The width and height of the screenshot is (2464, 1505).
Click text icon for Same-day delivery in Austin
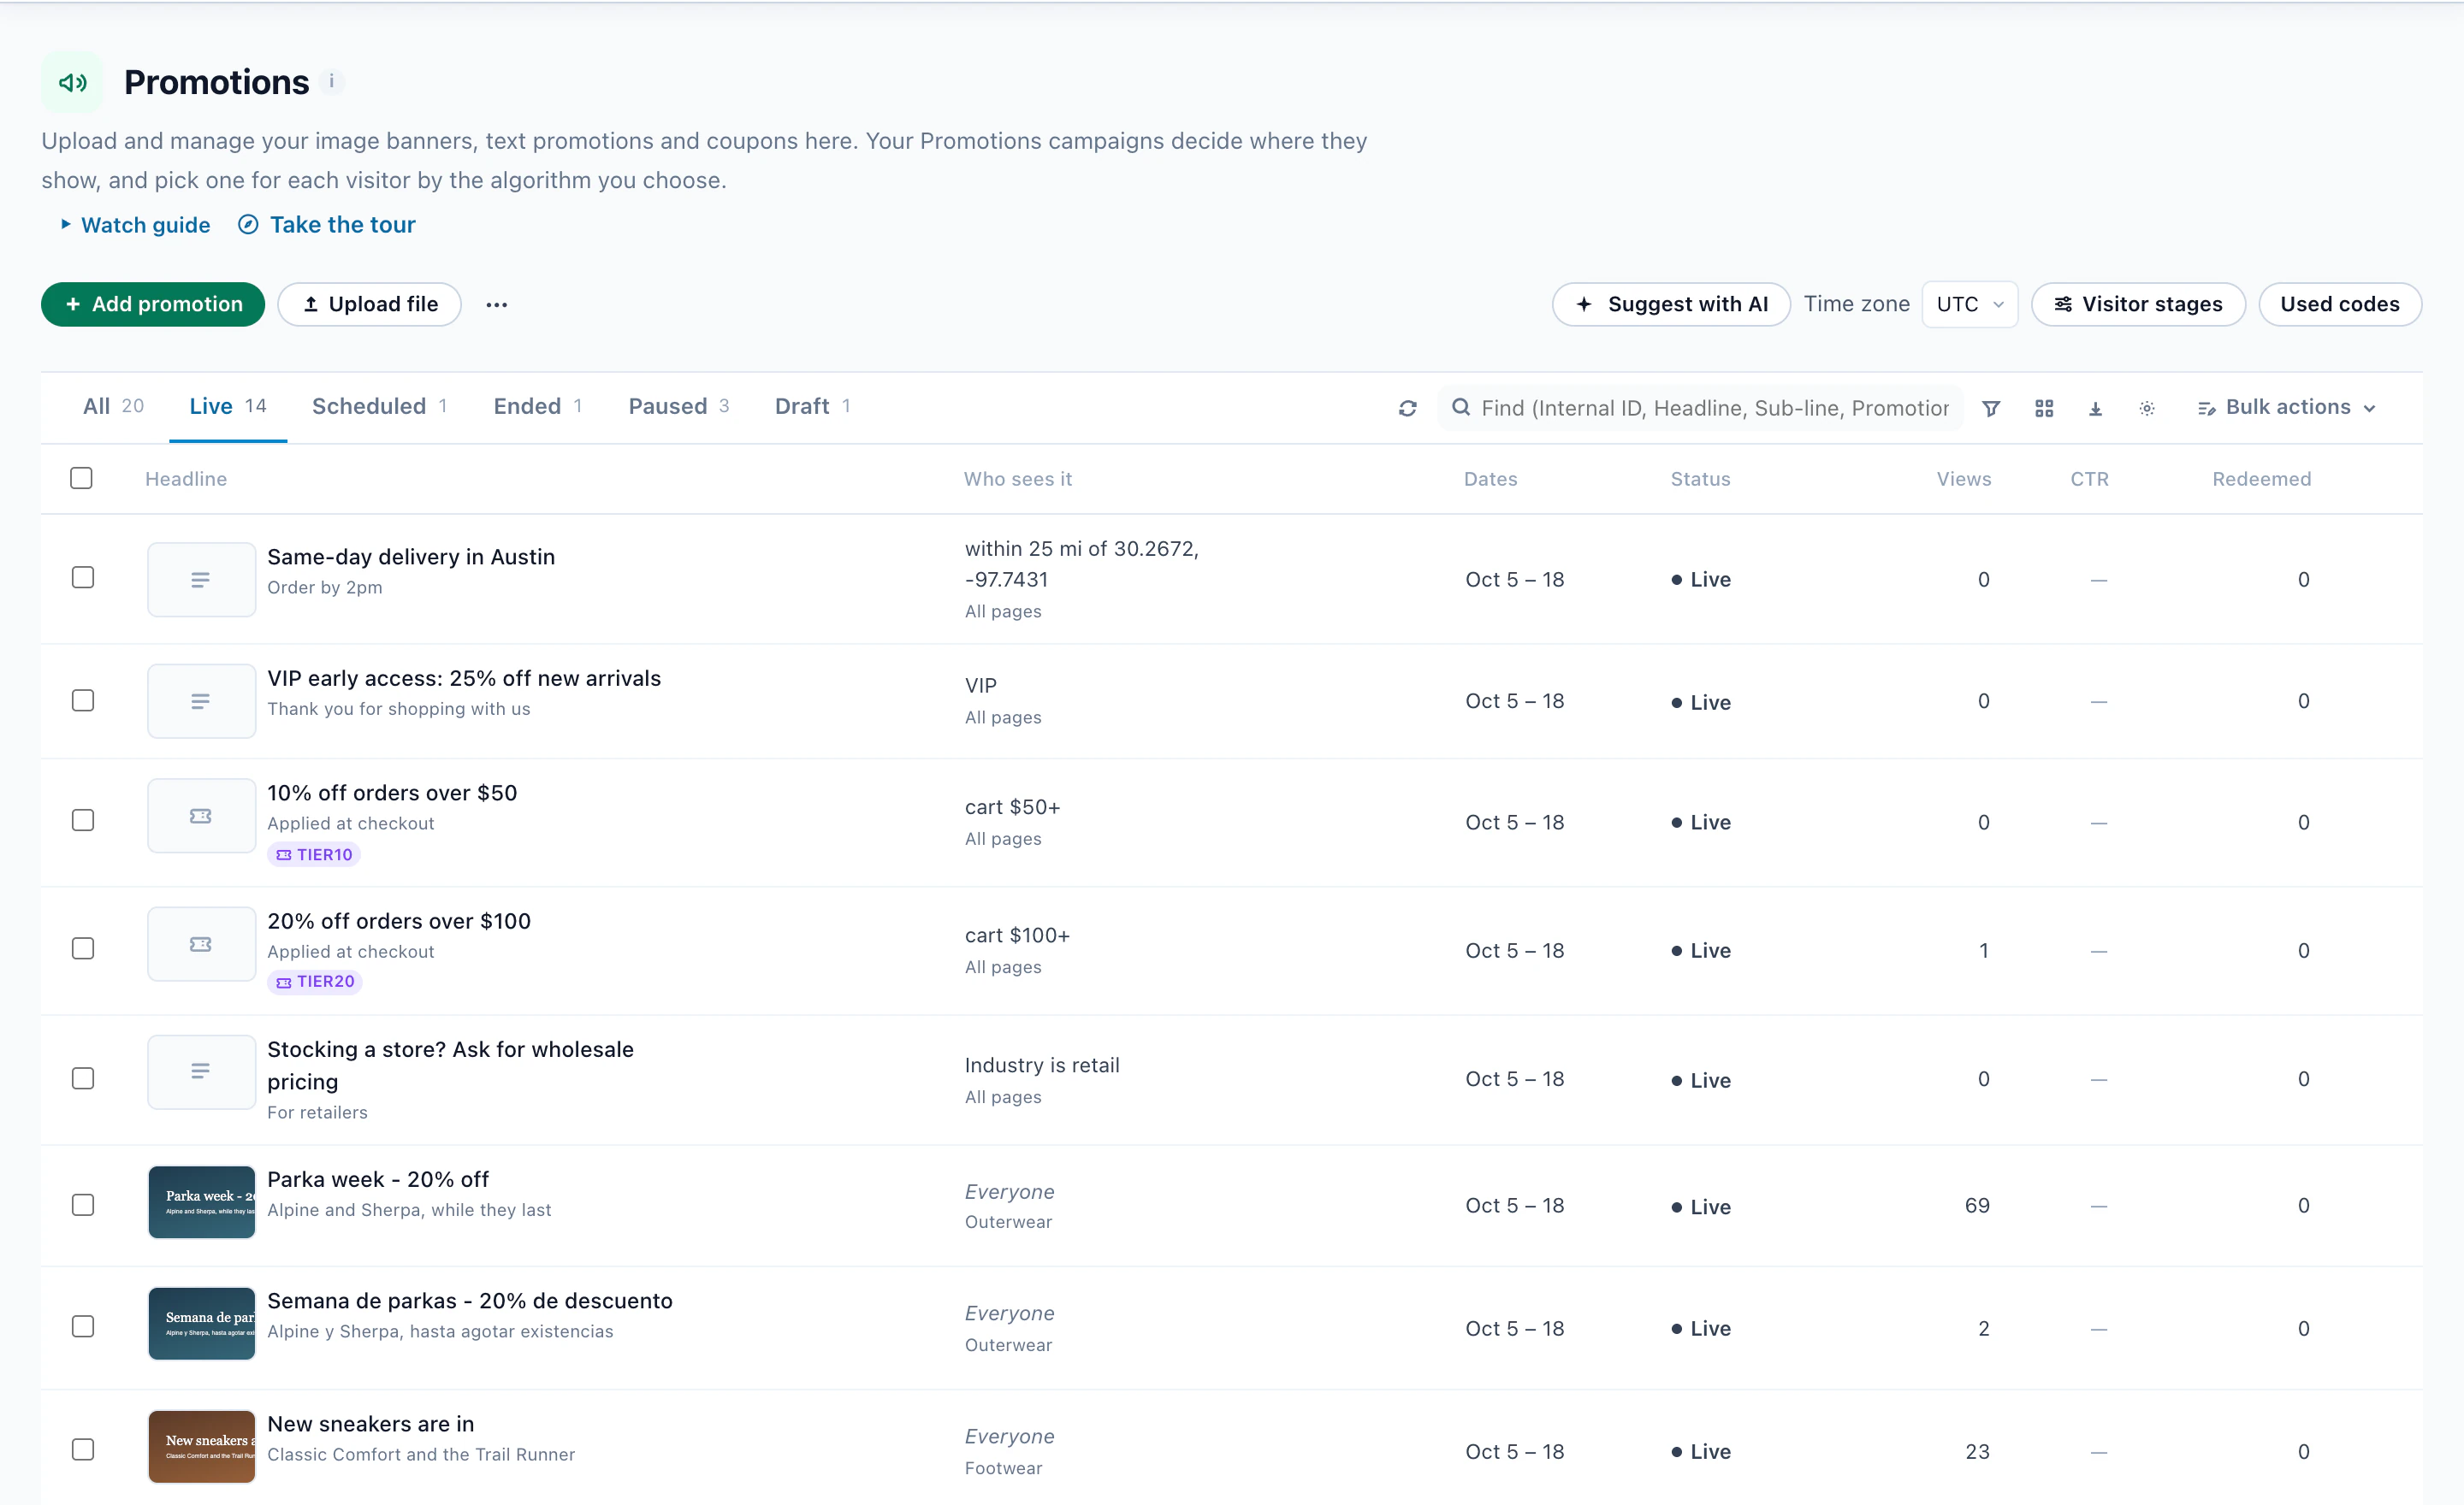201,580
